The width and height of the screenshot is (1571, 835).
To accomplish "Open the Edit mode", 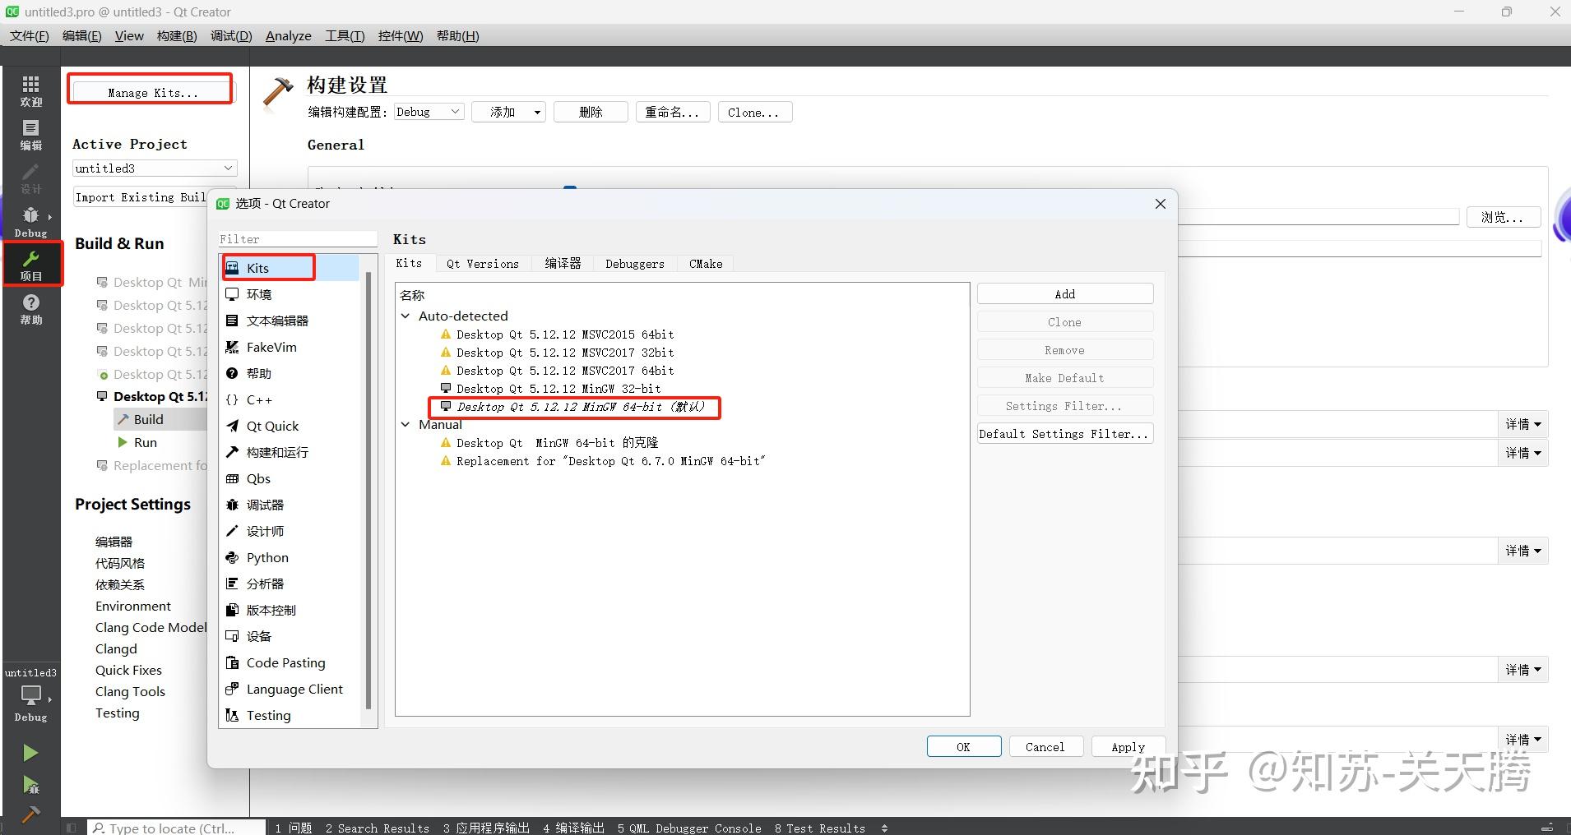I will point(30,133).
